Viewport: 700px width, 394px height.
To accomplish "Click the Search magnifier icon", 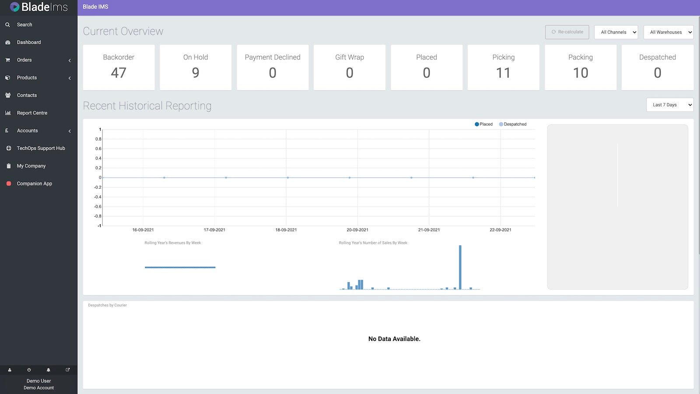I will [8, 25].
